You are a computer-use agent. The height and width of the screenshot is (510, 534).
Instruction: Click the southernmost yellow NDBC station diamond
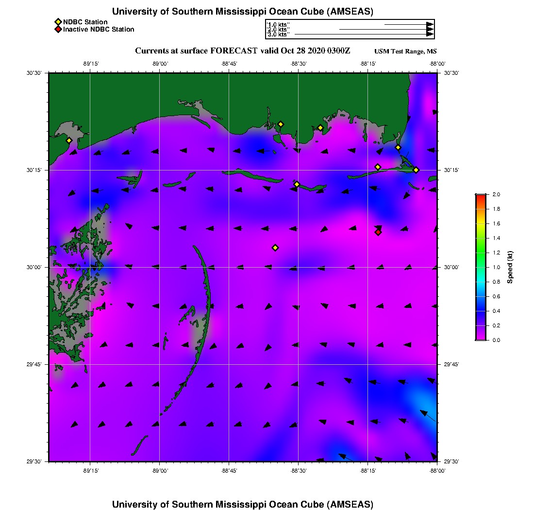click(275, 248)
